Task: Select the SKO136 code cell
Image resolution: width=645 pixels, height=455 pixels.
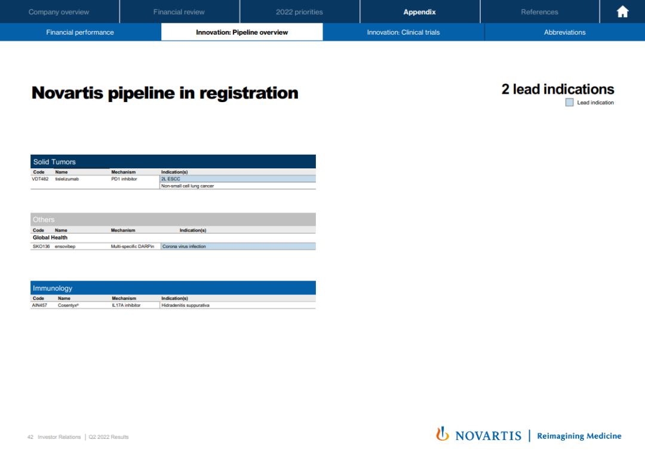Action: [41, 247]
